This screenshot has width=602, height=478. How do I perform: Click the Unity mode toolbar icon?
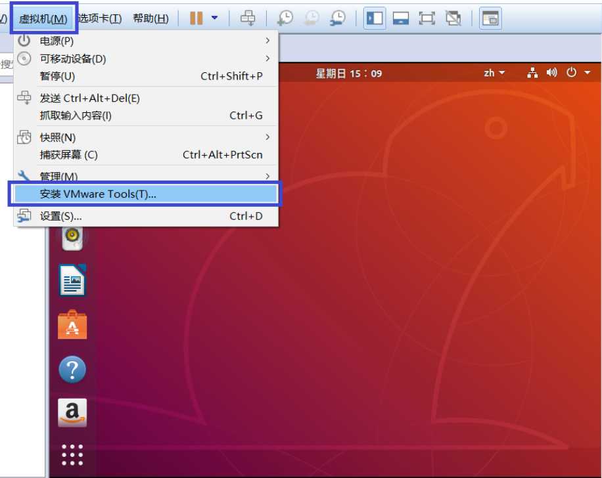click(x=453, y=18)
